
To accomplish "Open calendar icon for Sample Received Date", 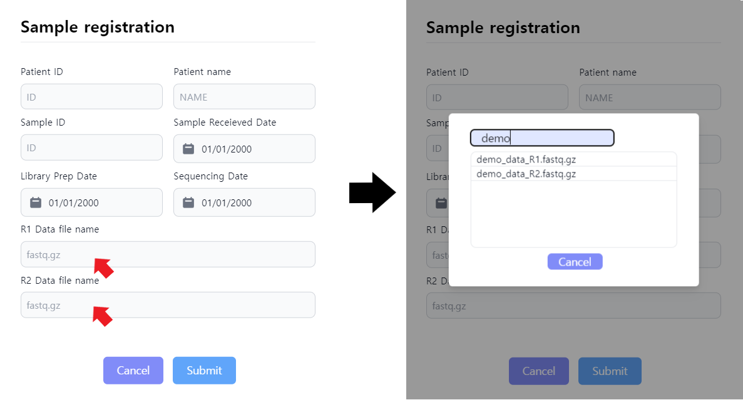I will point(188,149).
